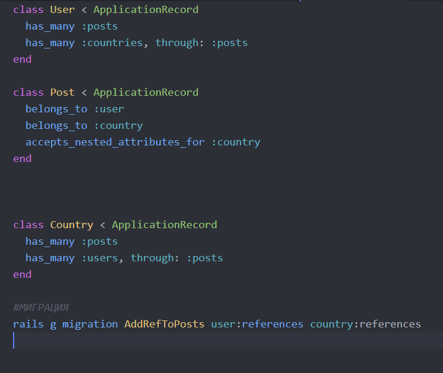443x373 pixels.
Task: Click 'has_many :posts' in Country class
Action: 72,242
